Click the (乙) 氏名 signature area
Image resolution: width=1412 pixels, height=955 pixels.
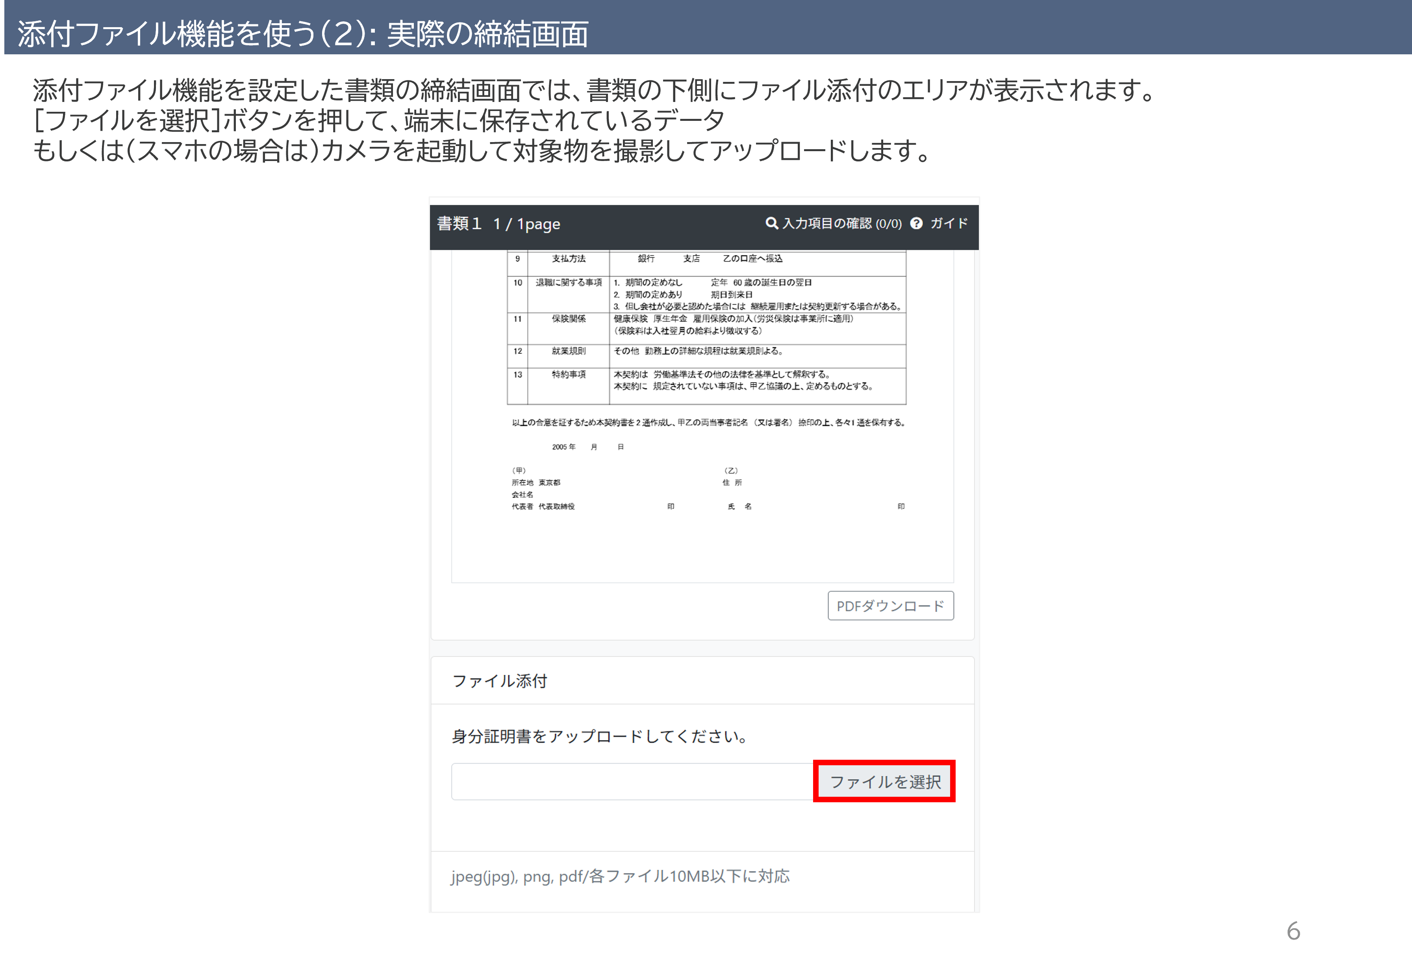pos(739,506)
